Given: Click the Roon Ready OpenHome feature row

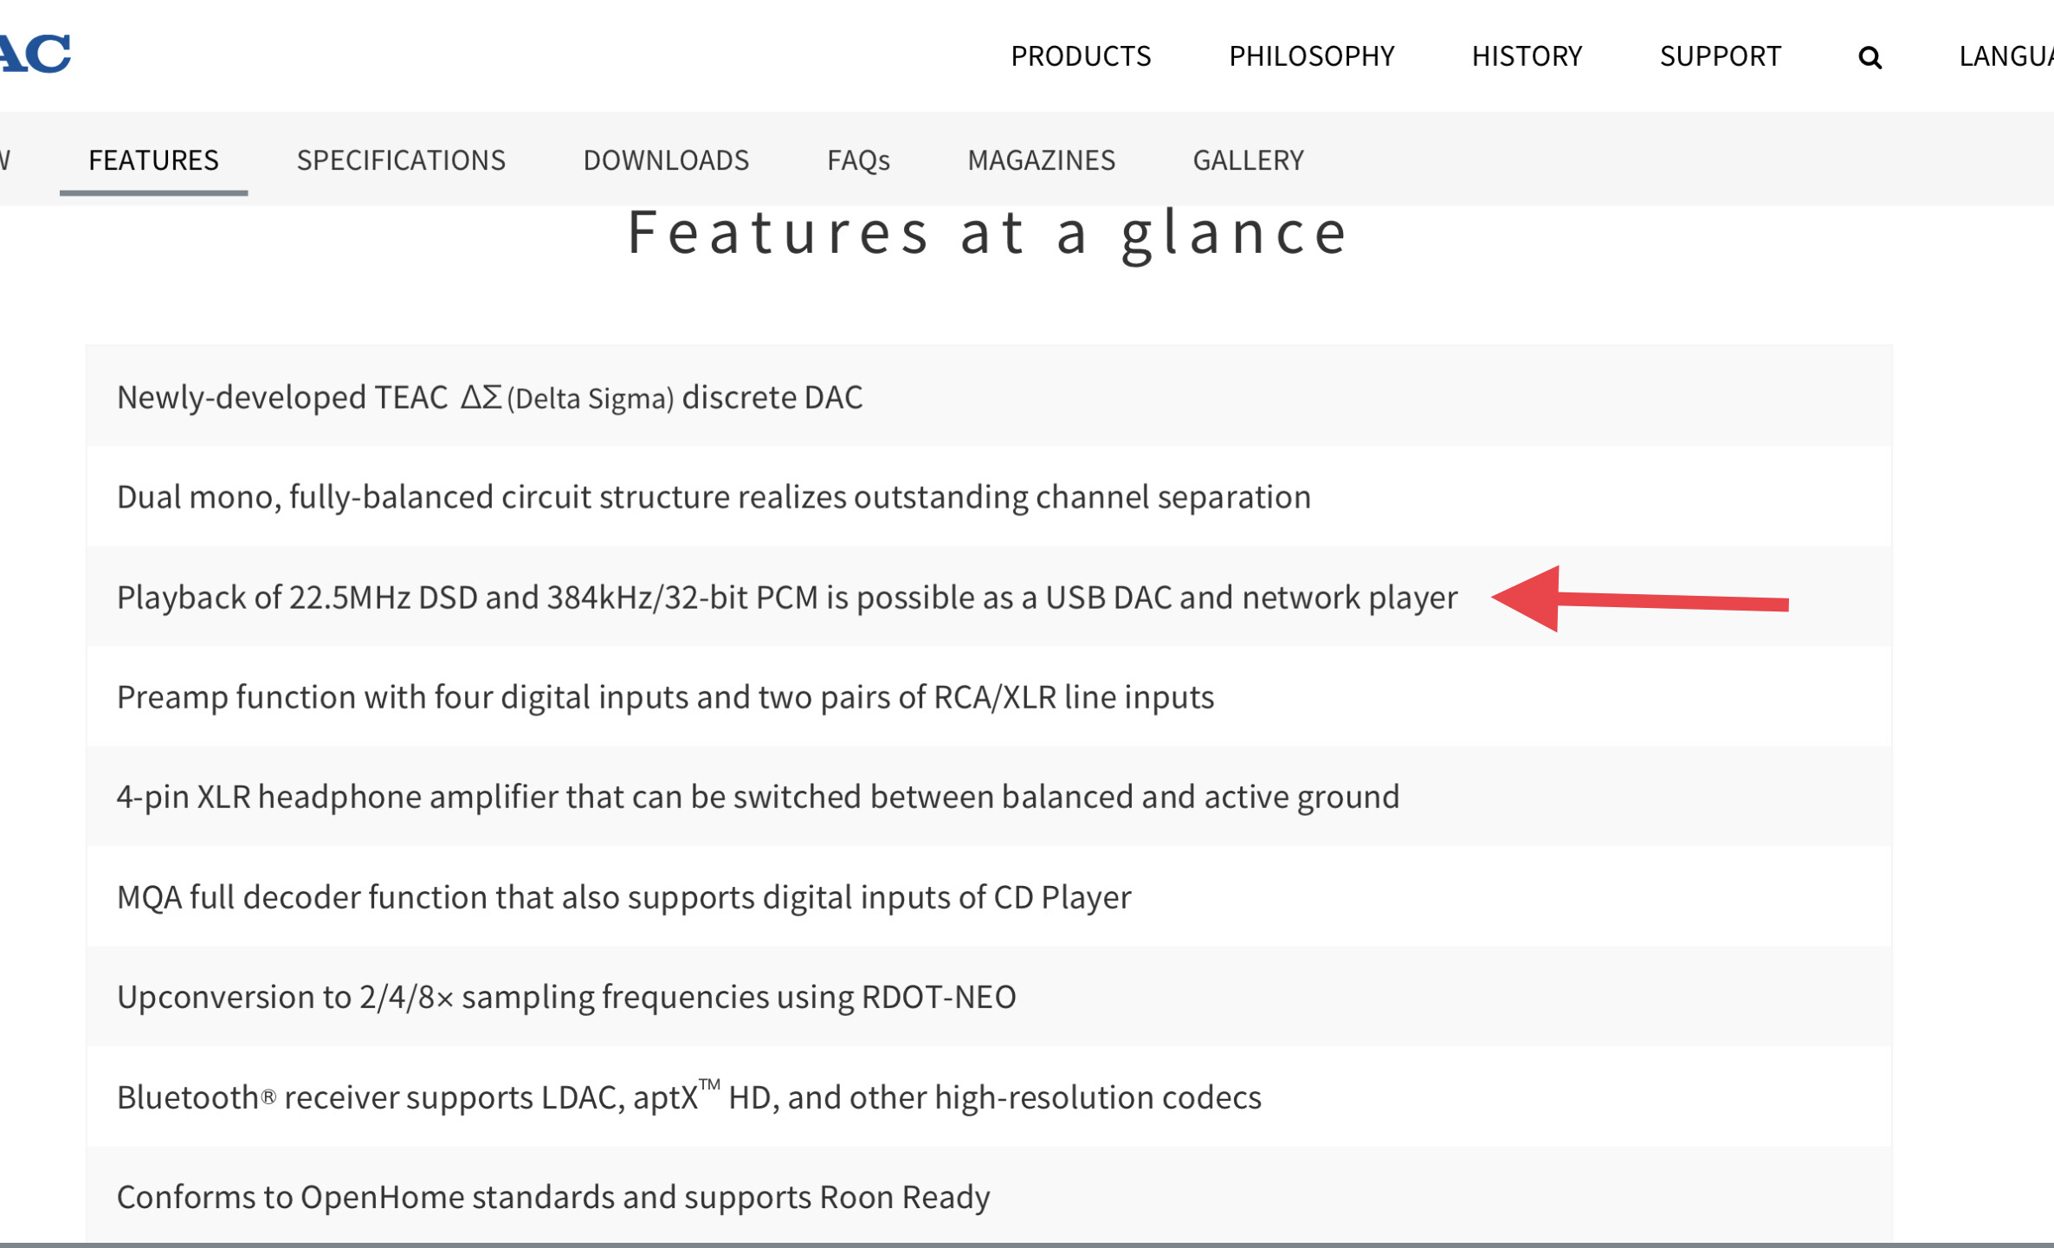Looking at the screenshot, I should [989, 1196].
